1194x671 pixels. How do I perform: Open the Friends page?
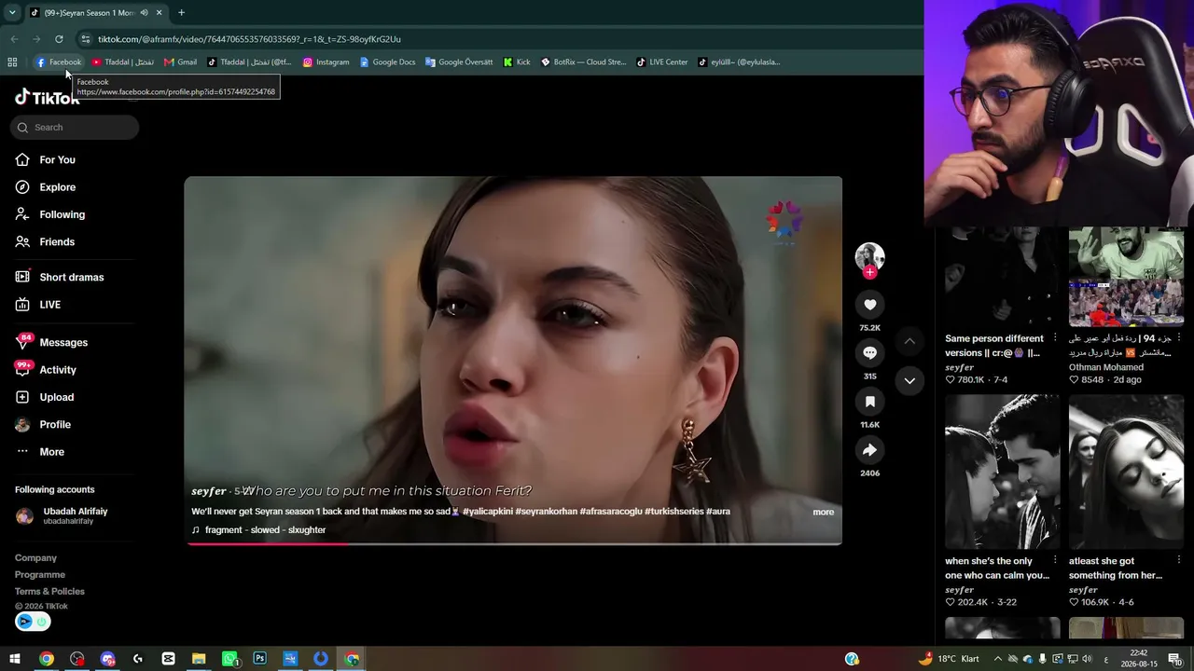tap(45, 242)
